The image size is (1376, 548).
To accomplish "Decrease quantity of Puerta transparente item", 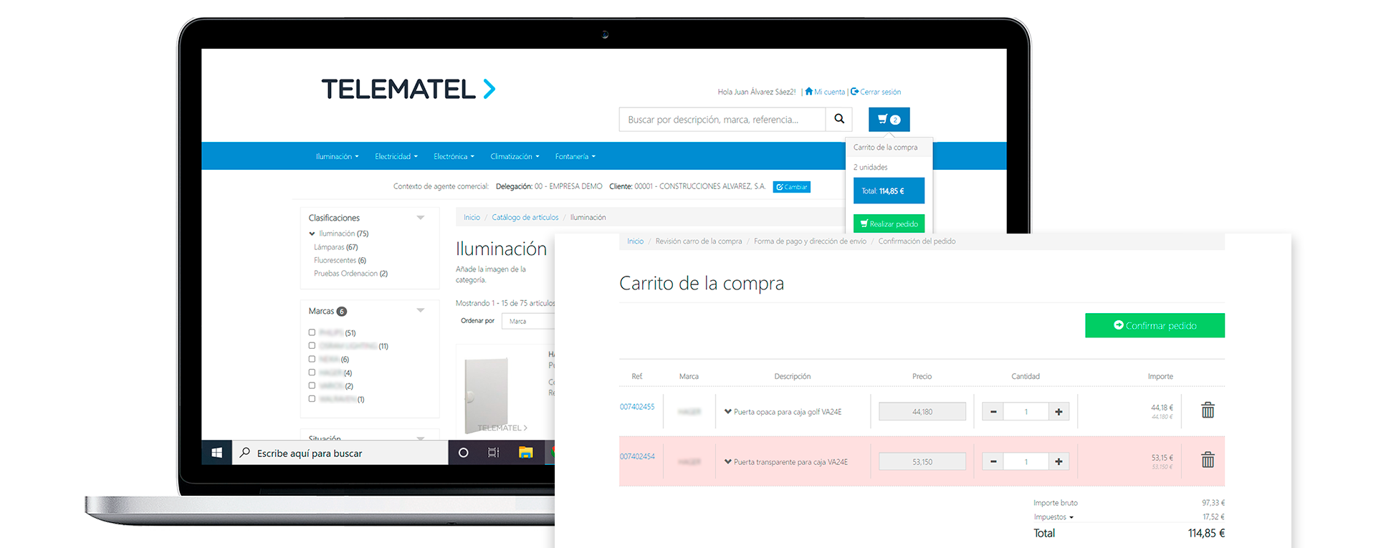I will click(x=993, y=461).
